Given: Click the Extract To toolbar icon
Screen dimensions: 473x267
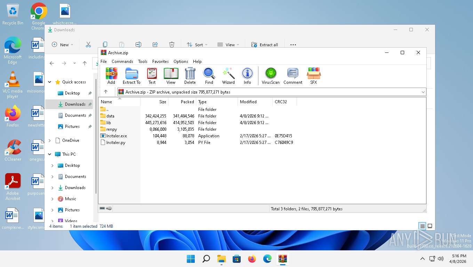Looking at the screenshot, I should (131, 76).
